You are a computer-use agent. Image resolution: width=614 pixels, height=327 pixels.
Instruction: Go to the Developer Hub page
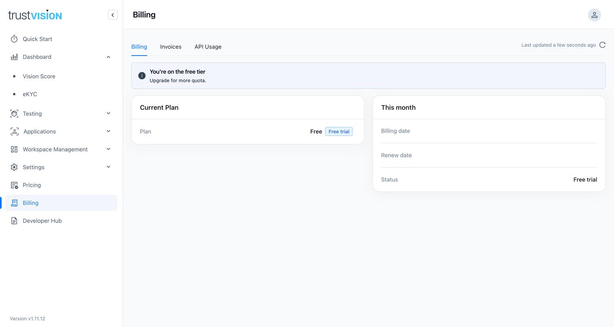(61, 221)
